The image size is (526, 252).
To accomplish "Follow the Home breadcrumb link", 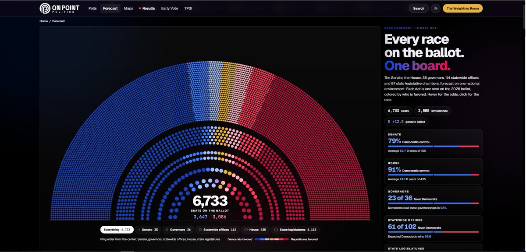I will coord(43,21).
